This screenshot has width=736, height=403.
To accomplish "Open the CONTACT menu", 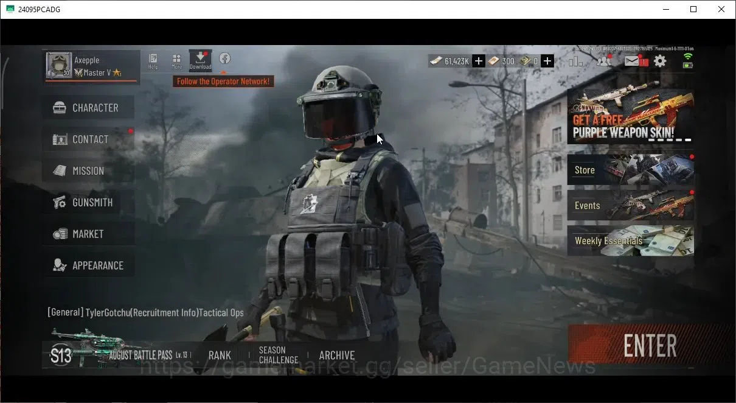I will tap(88, 139).
